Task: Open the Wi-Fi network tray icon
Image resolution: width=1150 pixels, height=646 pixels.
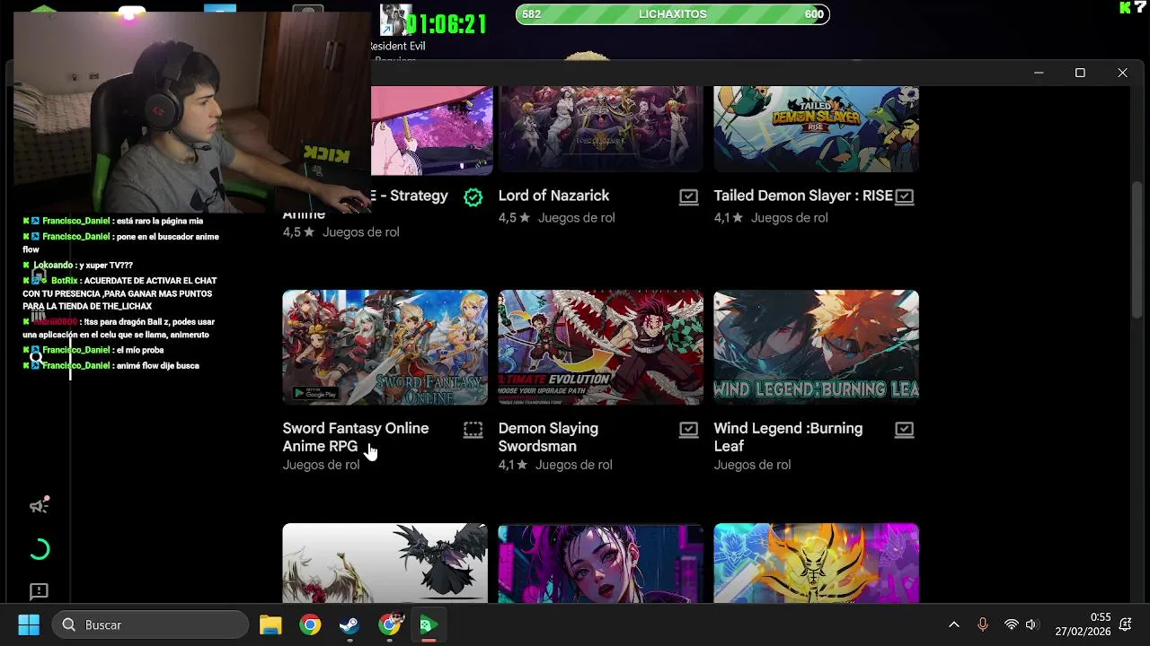Action: [x=1011, y=624]
